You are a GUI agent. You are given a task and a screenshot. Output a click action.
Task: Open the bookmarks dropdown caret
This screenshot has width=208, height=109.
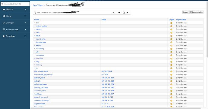click(128, 13)
